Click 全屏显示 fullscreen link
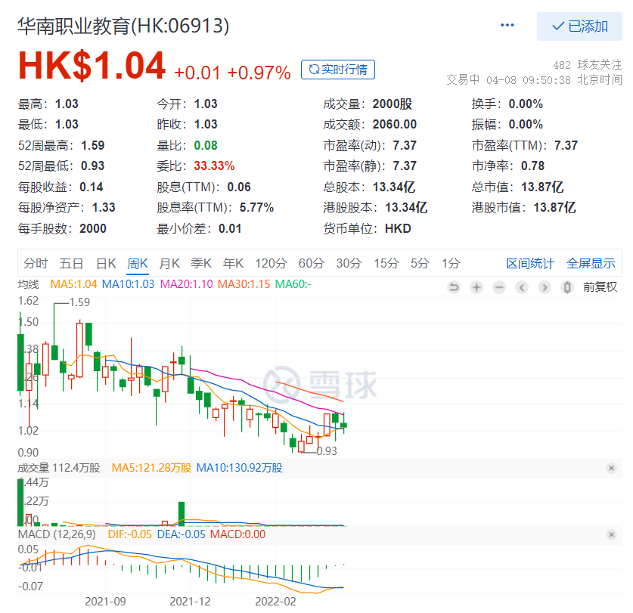 (x=591, y=264)
